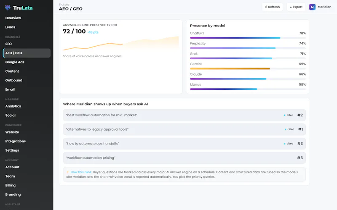Click the Meridian purple M avatar
Image resolution: width=337 pixels, height=210 pixels.
click(x=312, y=7)
